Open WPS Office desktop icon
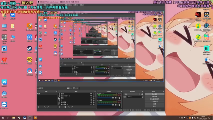Image resolution: width=213 pixels, height=120 pixels. [4, 61]
